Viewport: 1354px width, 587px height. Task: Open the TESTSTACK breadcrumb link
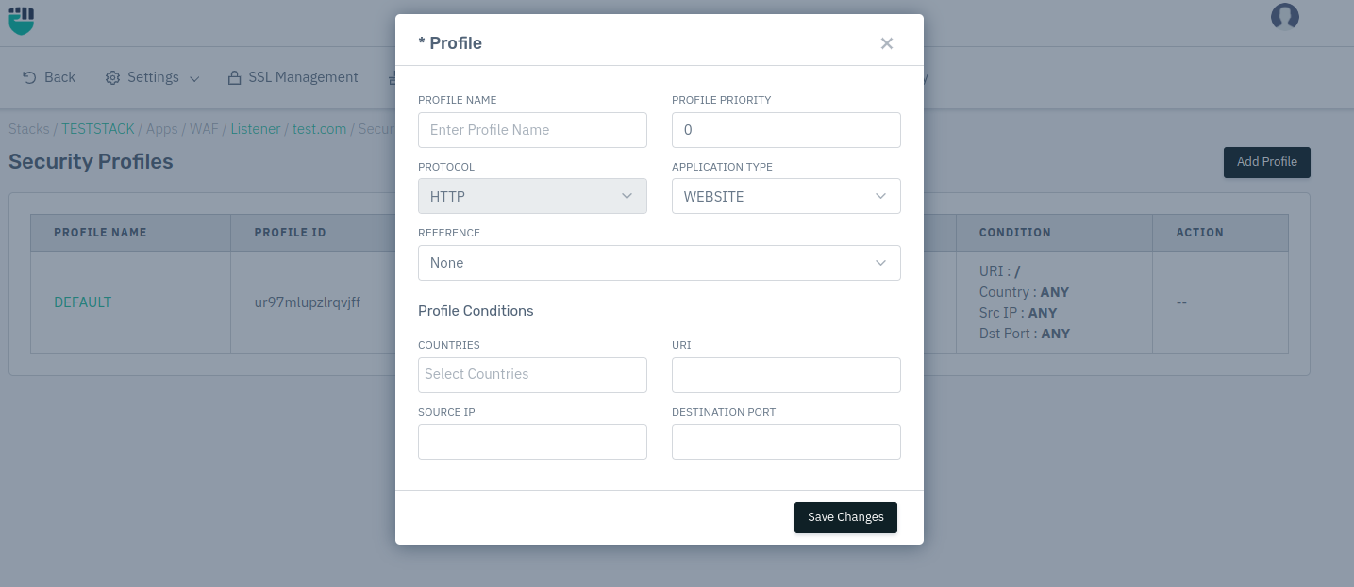pyautogui.click(x=98, y=129)
